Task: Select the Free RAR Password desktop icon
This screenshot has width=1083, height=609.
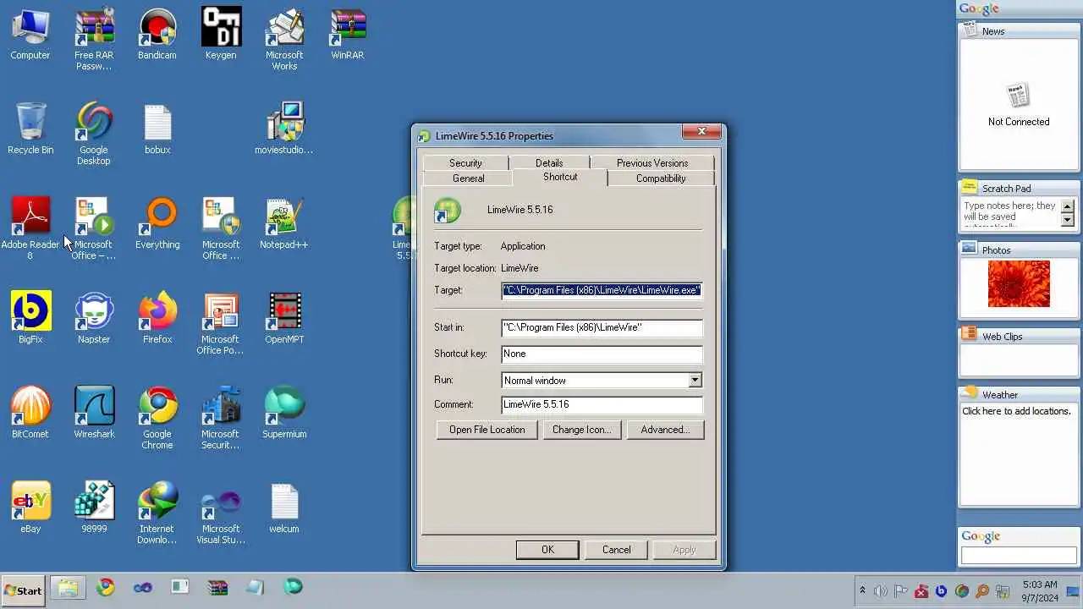Action: [x=94, y=41]
